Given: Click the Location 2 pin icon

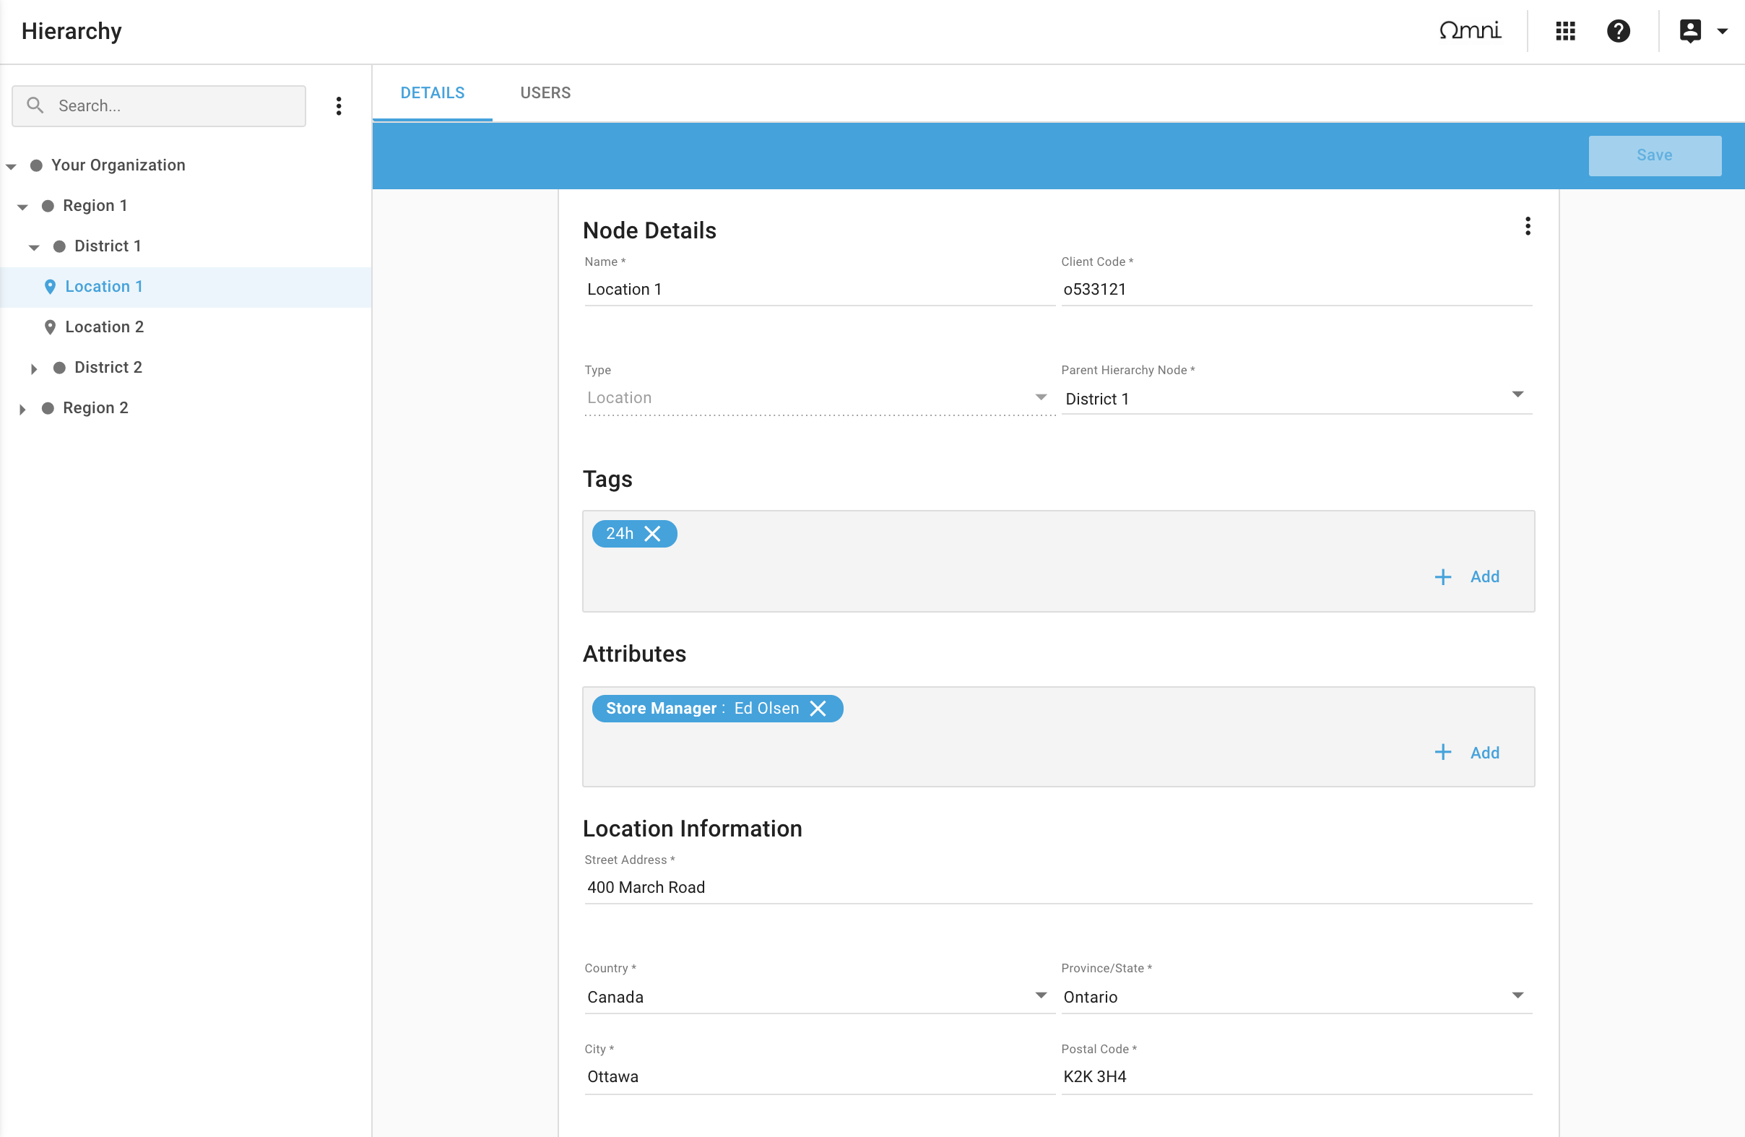Looking at the screenshot, I should point(50,327).
